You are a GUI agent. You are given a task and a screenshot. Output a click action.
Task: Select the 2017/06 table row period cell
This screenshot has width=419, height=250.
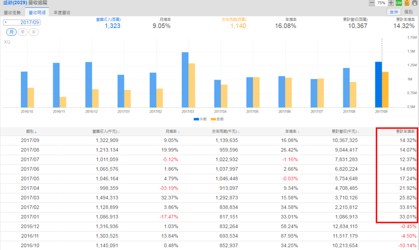tap(30, 169)
